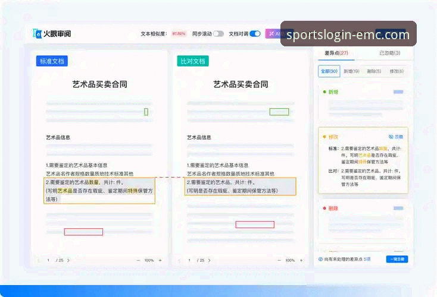Go to previous page in 标准文档

tap(39, 261)
